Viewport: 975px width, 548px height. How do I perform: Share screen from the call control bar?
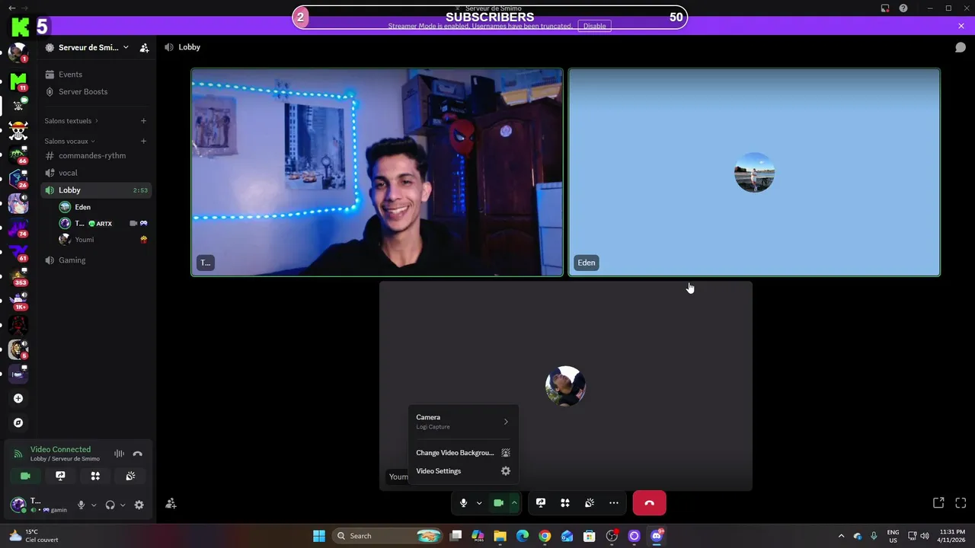pyautogui.click(x=541, y=503)
